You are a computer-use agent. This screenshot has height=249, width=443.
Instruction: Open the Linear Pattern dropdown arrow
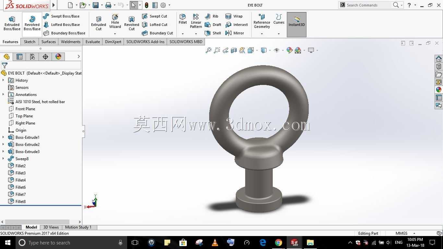[x=196, y=34]
